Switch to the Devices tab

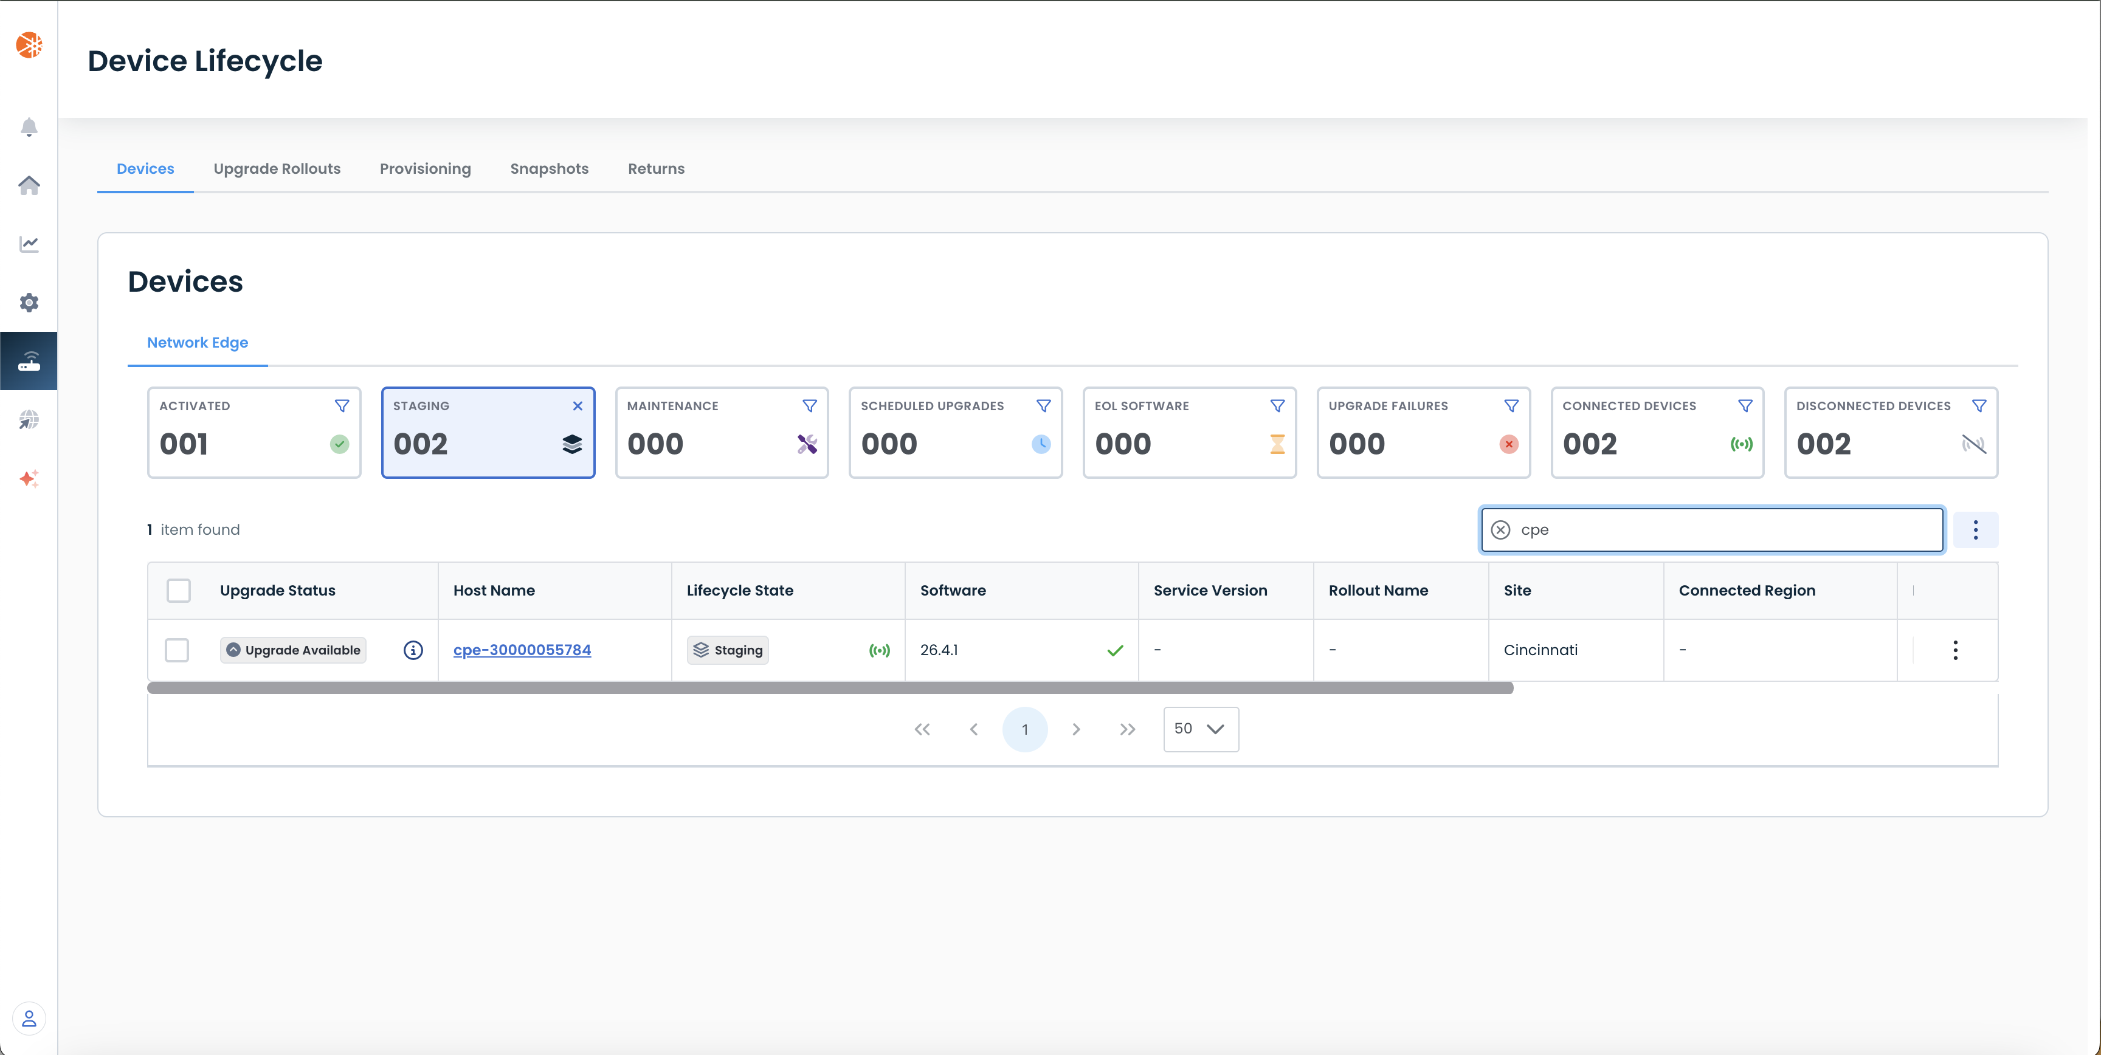tap(145, 169)
